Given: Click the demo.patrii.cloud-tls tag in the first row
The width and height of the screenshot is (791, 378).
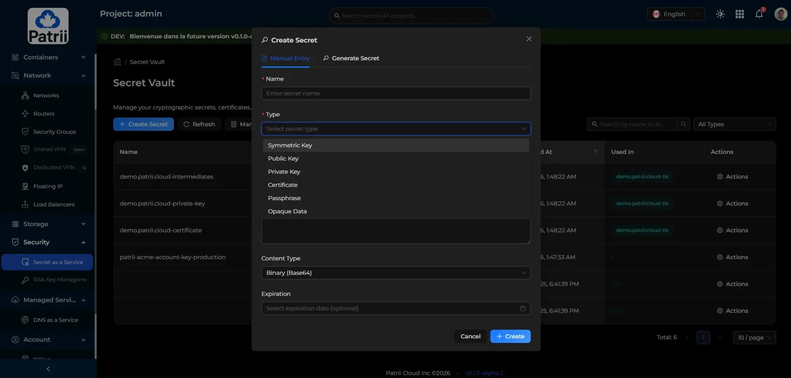Looking at the screenshot, I should [x=642, y=177].
